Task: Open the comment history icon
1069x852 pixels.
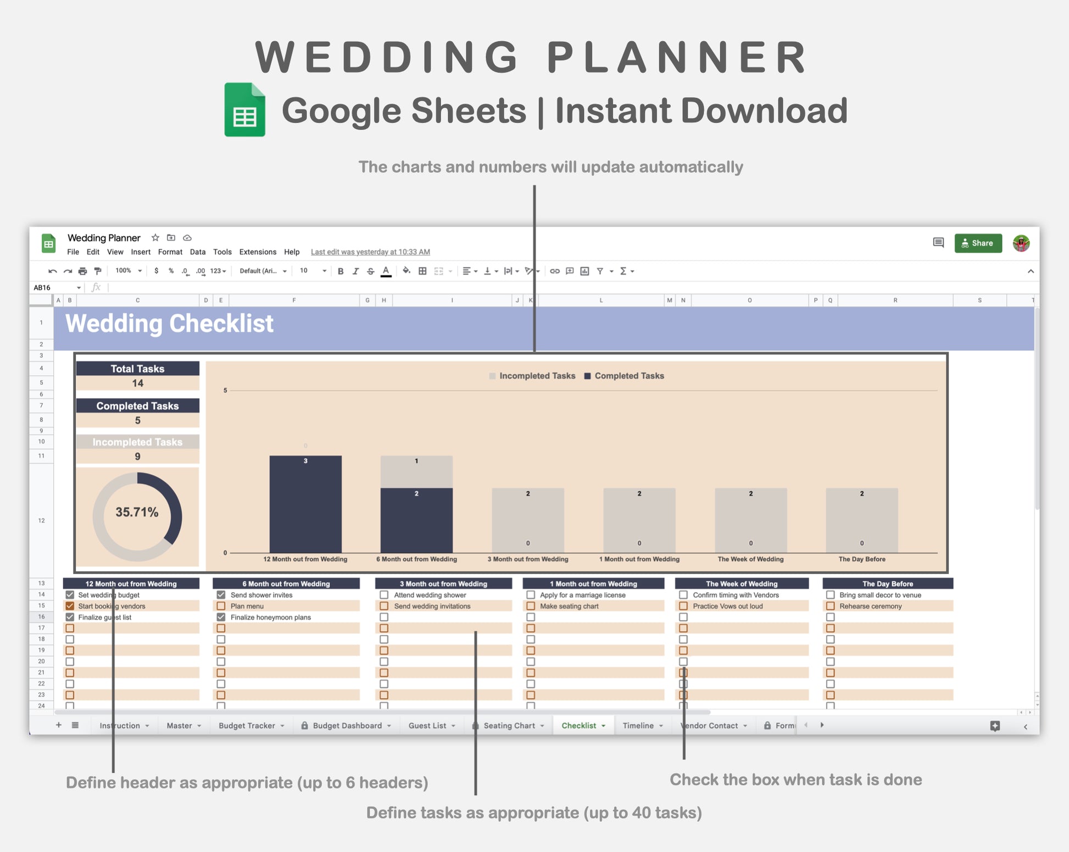Action: pyautogui.click(x=938, y=243)
